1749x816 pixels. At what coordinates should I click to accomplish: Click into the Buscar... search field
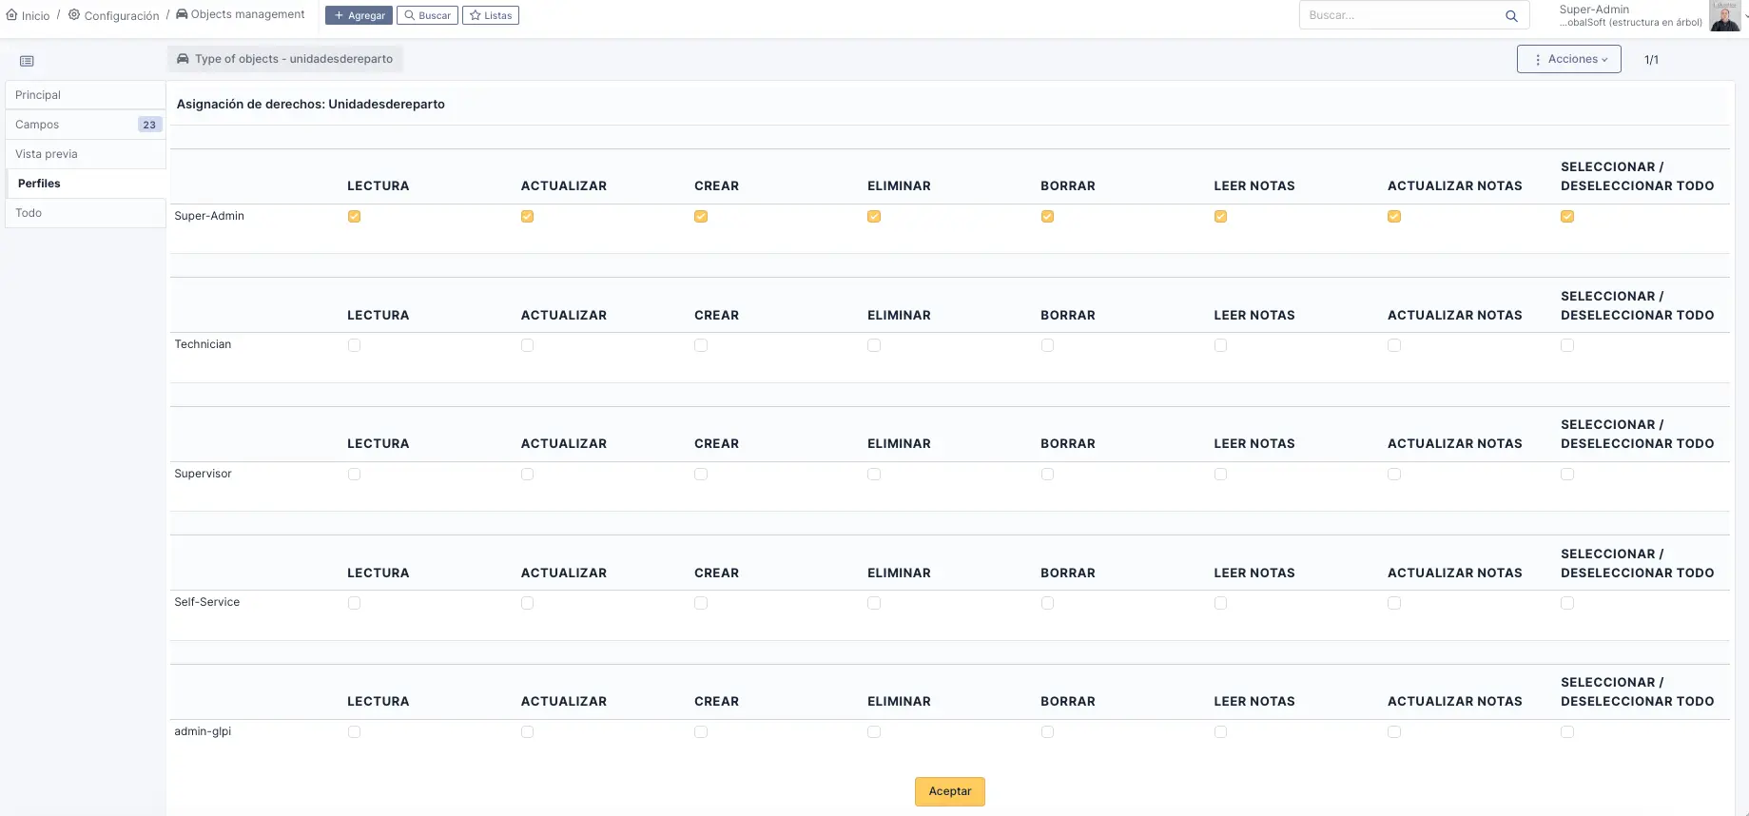[1398, 15]
